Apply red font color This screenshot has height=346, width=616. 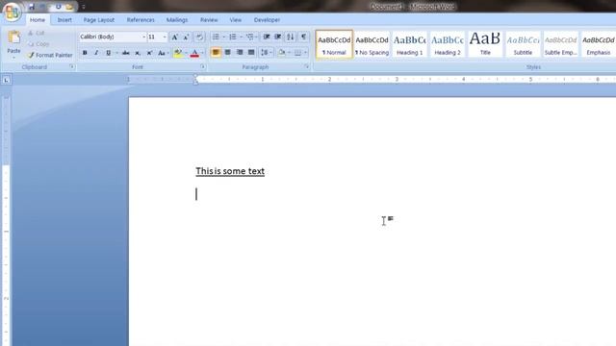(x=194, y=53)
